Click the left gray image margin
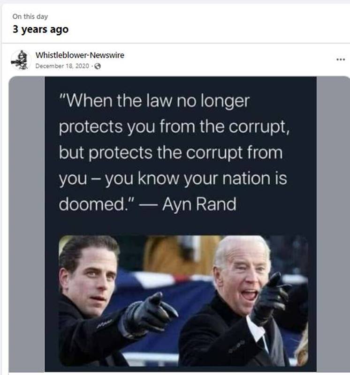The image size is (350, 375). (x=27, y=224)
